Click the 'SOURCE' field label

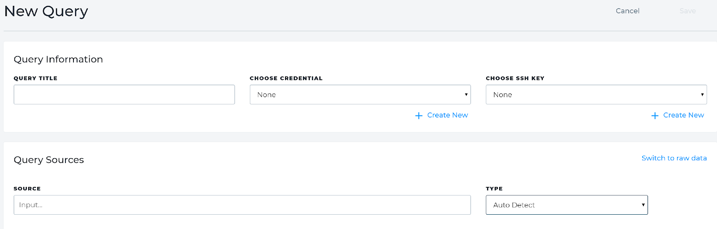tap(27, 189)
